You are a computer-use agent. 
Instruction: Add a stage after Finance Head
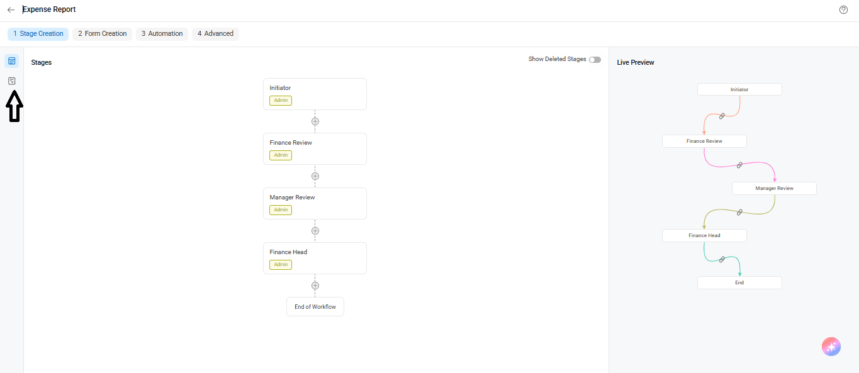(x=315, y=286)
